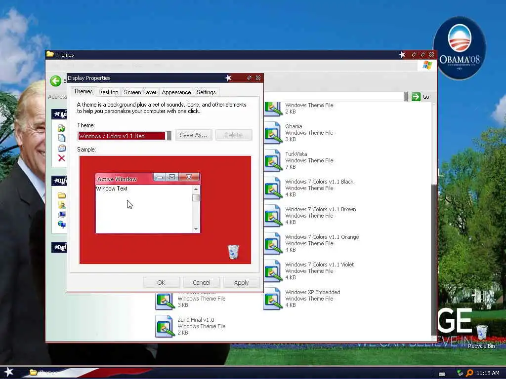
Task: Select Zune Final v1.0 theme file icon
Action: [x=165, y=326]
